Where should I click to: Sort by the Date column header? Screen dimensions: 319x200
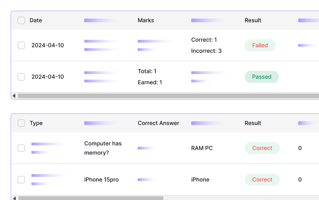(36, 20)
